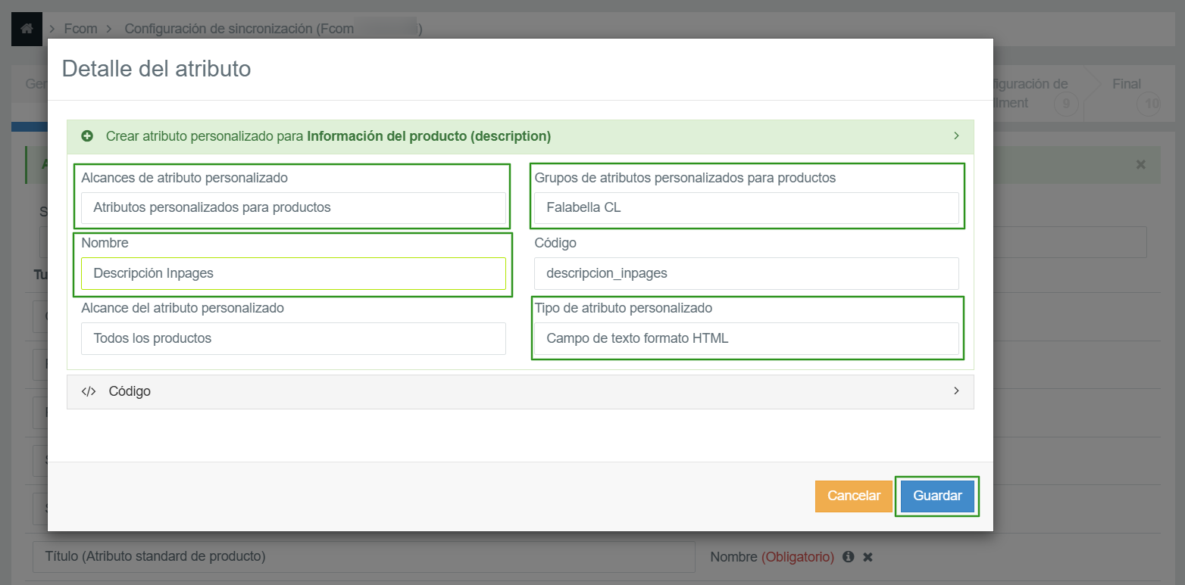Click the home icon in the breadcrumb
This screenshot has width=1185, height=585.
click(x=27, y=29)
